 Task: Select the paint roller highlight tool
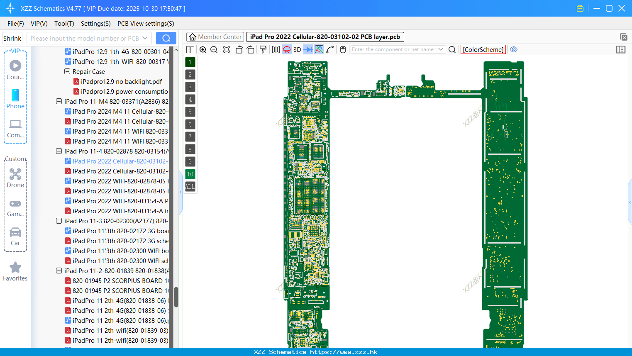coord(263,49)
